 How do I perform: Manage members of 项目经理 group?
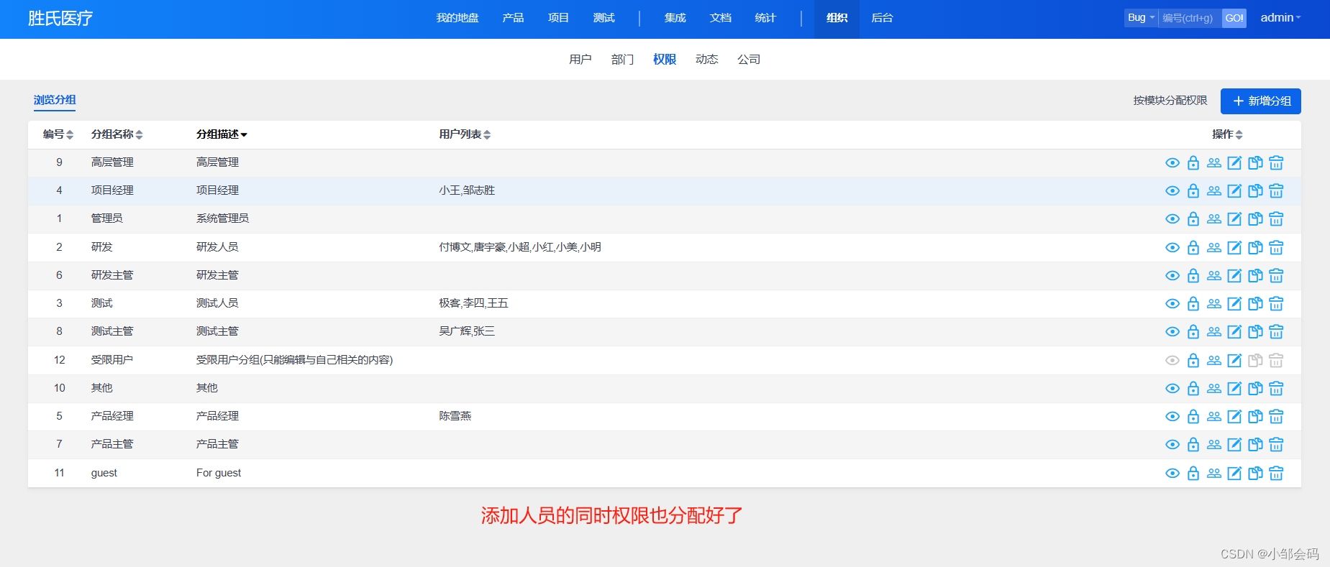[1214, 191]
